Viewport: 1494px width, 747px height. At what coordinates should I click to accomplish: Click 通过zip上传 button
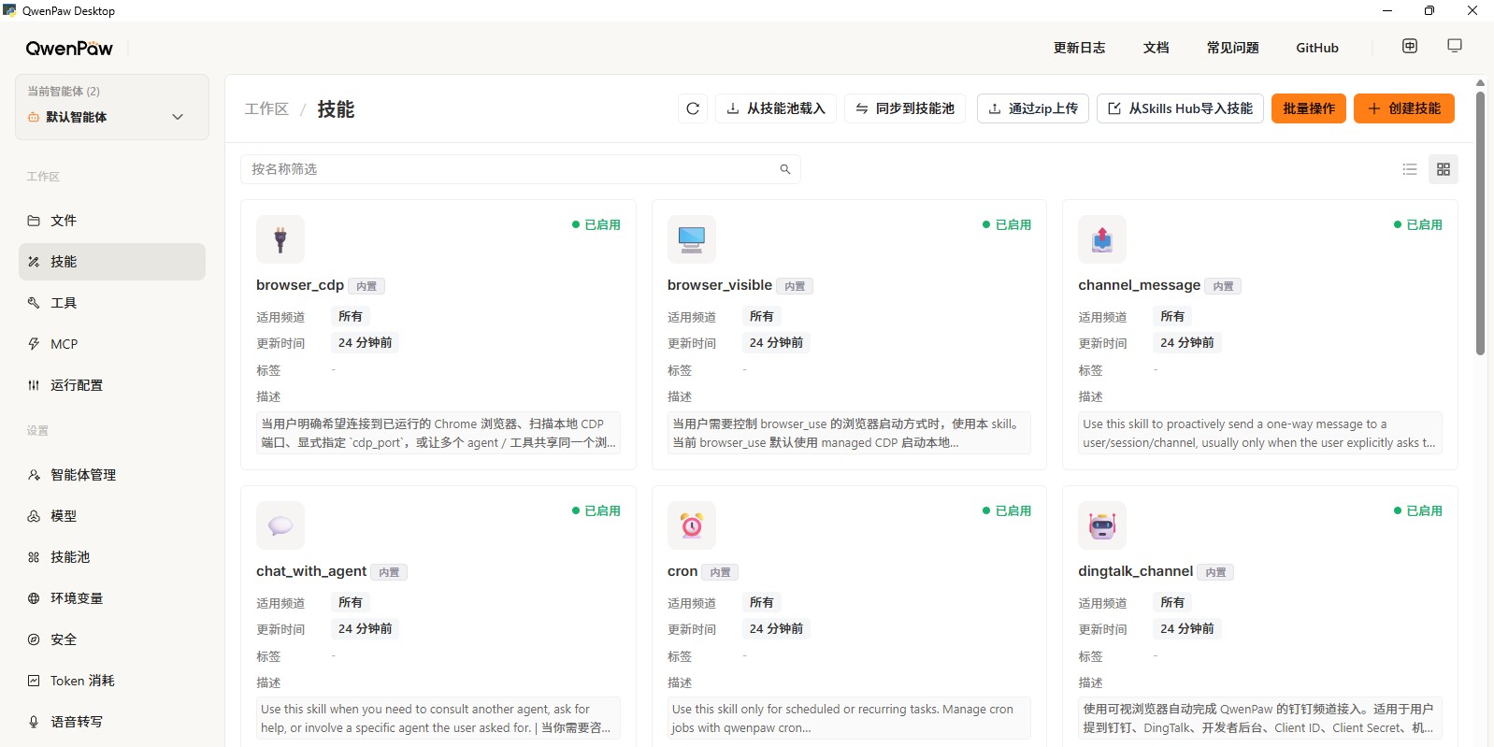pyautogui.click(x=1033, y=108)
